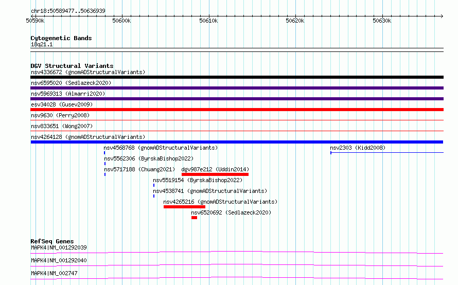This screenshot has height=285, width=458.
Task: Click the small red nsv6520692 bar
Action: [x=194, y=218]
